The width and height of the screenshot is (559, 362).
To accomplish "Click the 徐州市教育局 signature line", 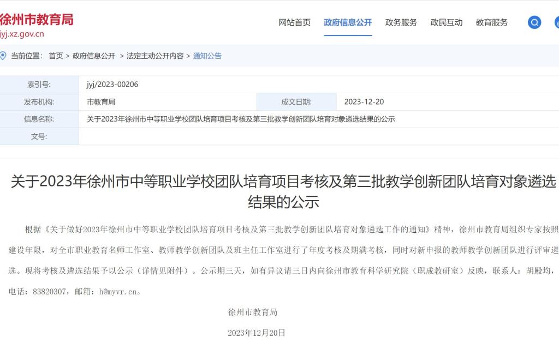I will click(253, 312).
